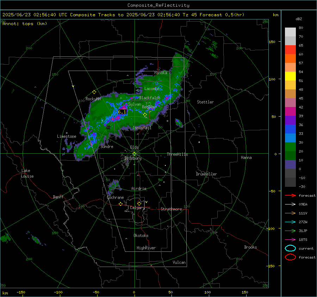
Task: Click the Olds city label
Action: pyautogui.click(x=134, y=147)
